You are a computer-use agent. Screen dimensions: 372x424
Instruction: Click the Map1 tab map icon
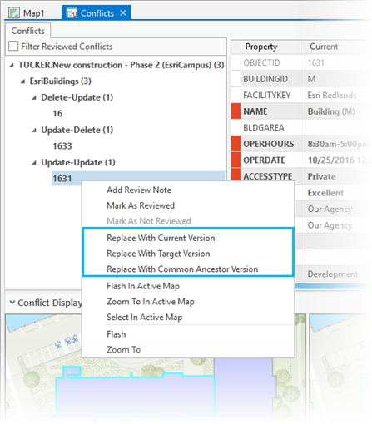coord(14,12)
